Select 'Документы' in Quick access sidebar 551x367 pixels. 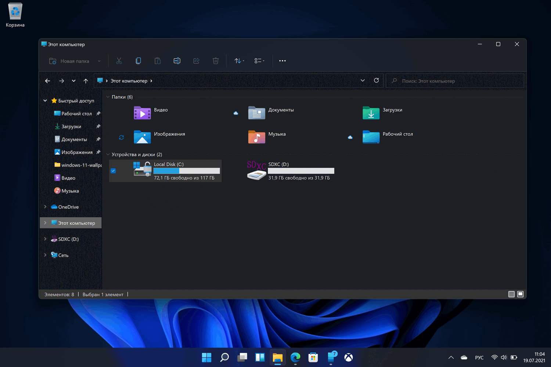pyautogui.click(x=74, y=139)
